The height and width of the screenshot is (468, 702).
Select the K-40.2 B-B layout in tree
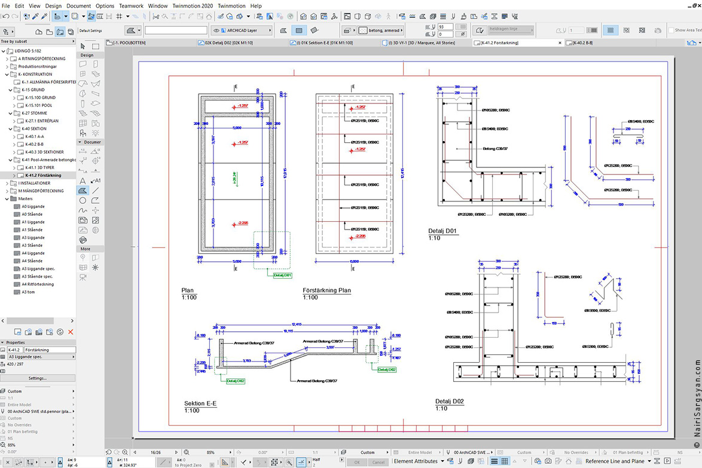point(35,144)
